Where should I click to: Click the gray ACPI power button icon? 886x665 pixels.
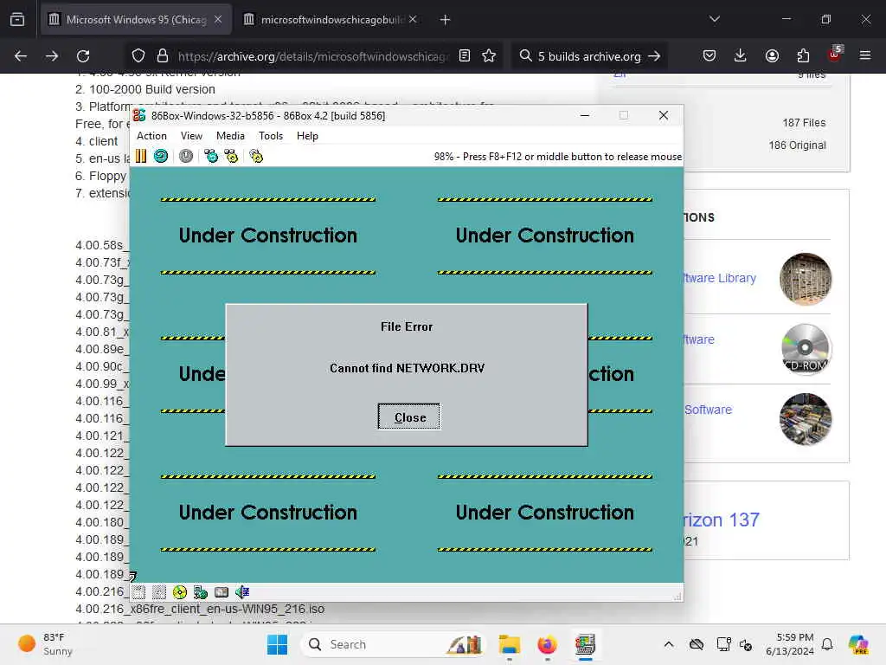click(186, 156)
